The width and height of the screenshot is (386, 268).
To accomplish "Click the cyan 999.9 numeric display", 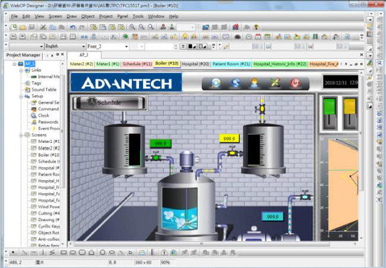I will pyautogui.click(x=273, y=216).
